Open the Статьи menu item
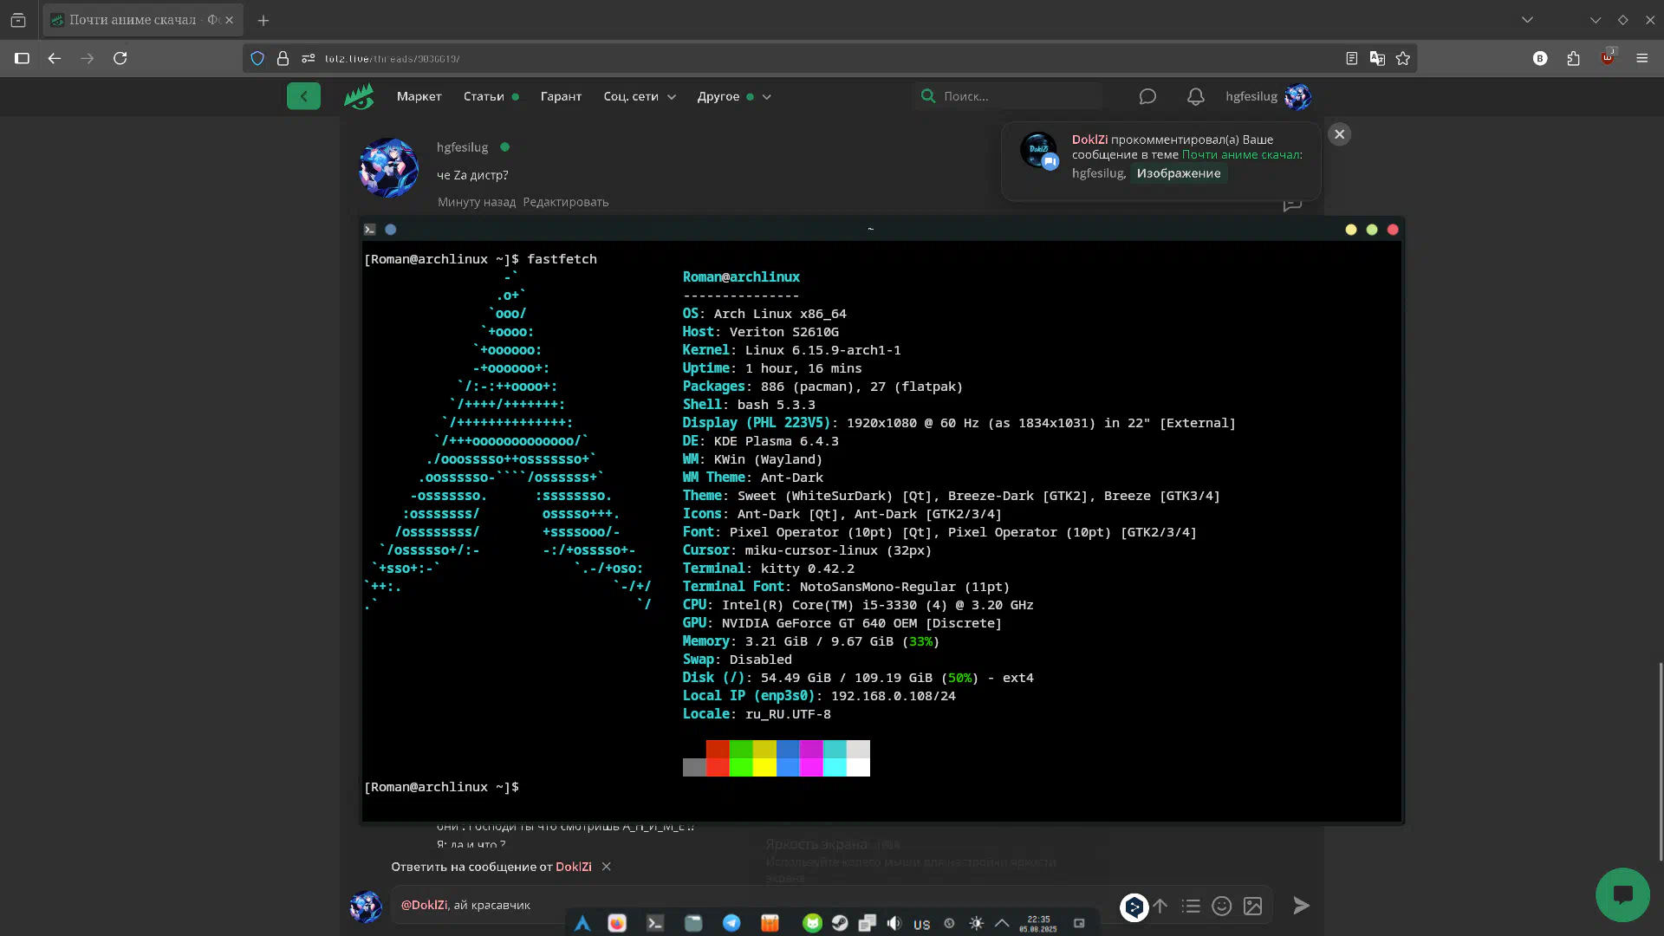 click(484, 96)
